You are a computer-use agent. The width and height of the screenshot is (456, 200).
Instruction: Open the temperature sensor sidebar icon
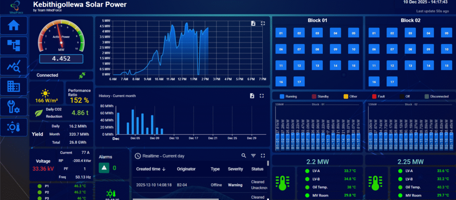pyautogui.click(x=14, y=128)
